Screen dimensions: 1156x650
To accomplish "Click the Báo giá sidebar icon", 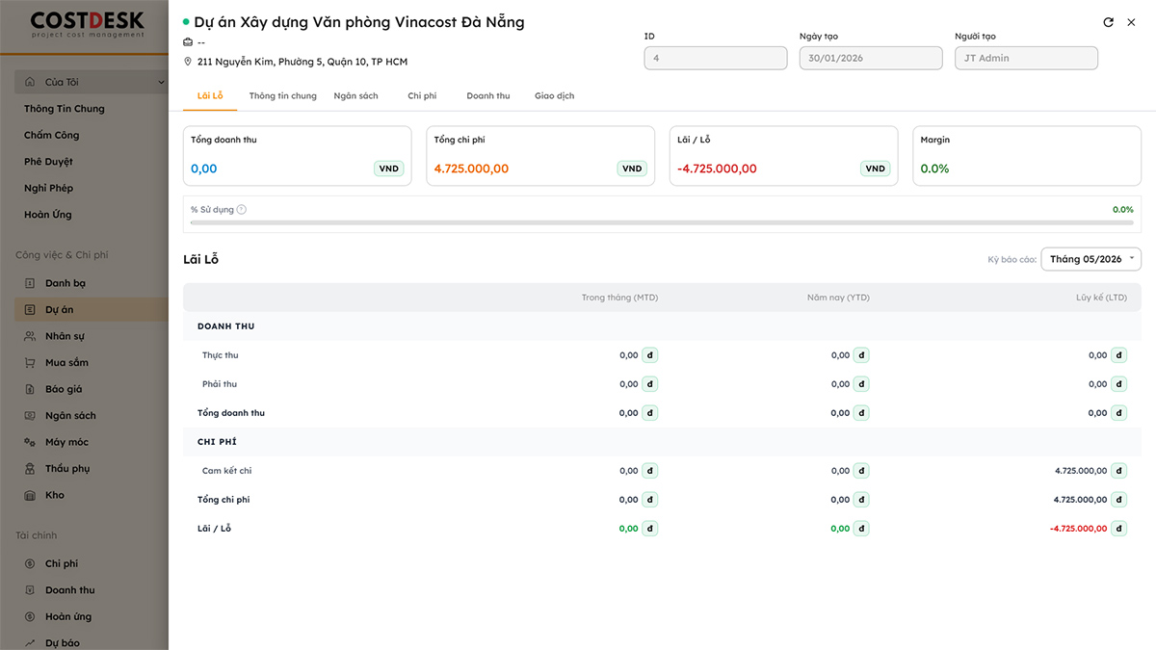I will [30, 389].
